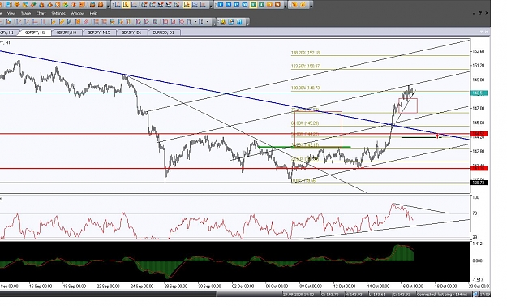Toggle the highlighted candlestick chart type button
The width and height of the screenshot is (507, 306).
[x=126, y=5]
